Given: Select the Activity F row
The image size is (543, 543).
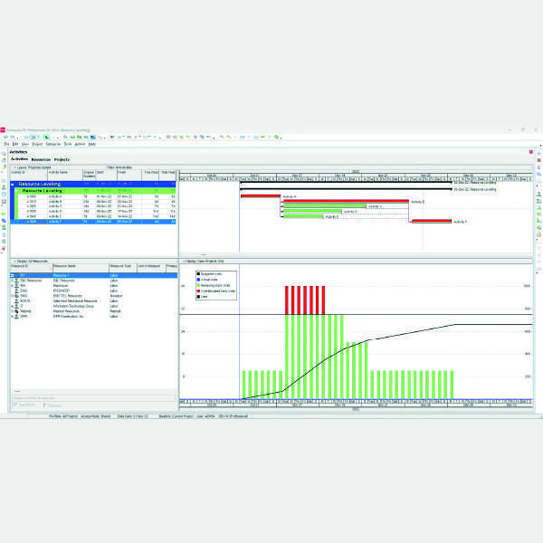Looking at the screenshot, I should (63, 222).
